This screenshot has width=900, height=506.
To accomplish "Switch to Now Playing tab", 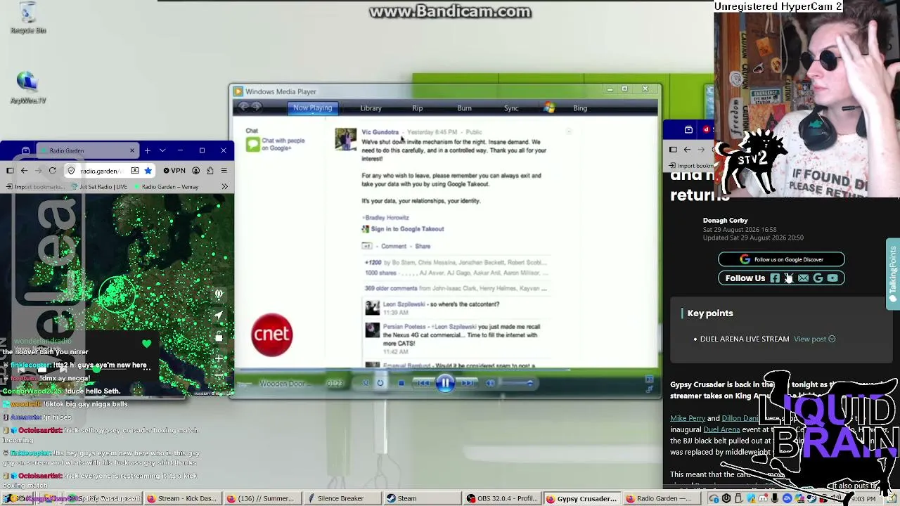I will point(312,108).
